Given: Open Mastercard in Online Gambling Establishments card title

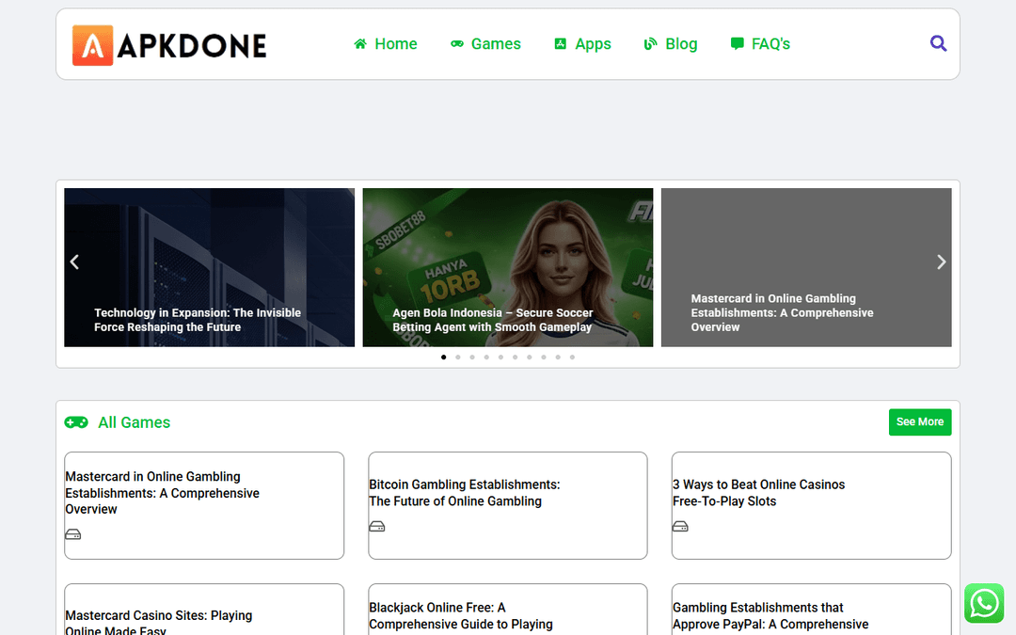Looking at the screenshot, I should pyautogui.click(x=162, y=493).
